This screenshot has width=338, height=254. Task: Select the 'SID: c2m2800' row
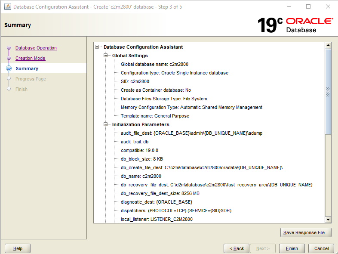pos(135,81)
